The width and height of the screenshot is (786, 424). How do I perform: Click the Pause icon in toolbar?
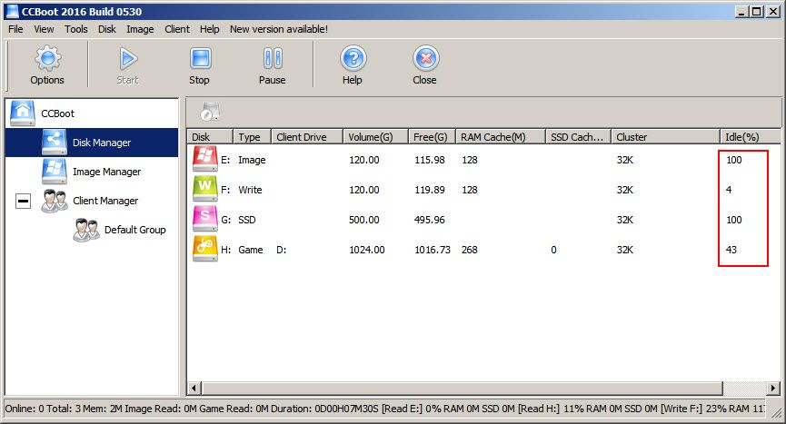(273, 59)
